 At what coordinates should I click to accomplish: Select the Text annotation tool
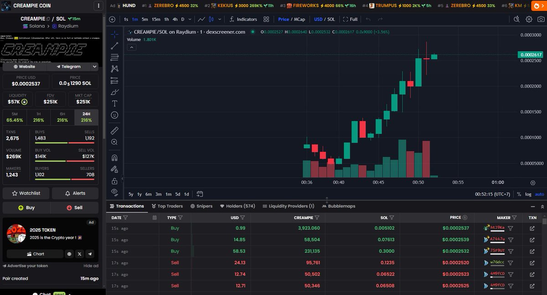114,103
